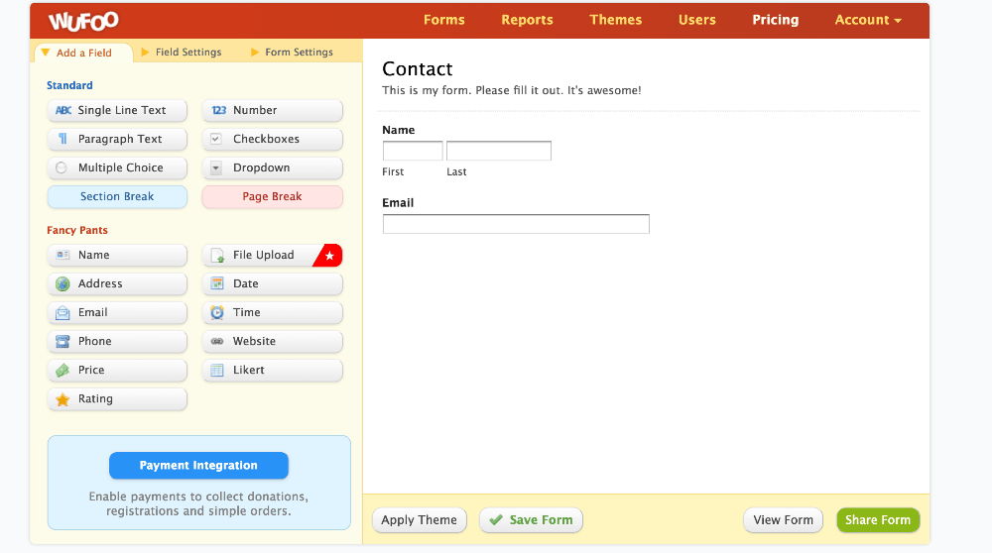
Task: Click the Likert grid icon
Action: 217,370
